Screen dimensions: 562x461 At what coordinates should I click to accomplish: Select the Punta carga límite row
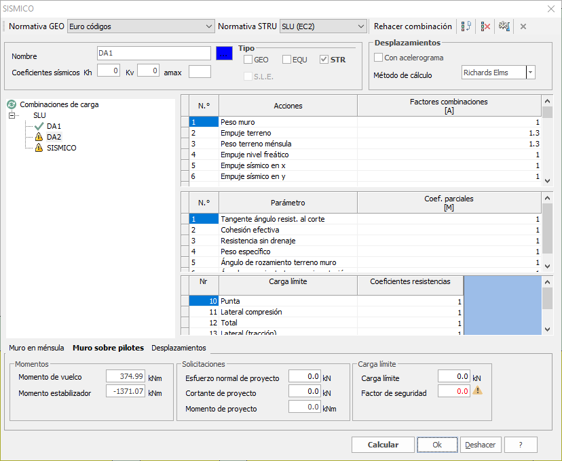pos(326,301)
